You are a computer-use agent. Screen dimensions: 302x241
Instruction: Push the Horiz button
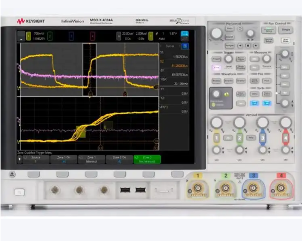point(229,28)
